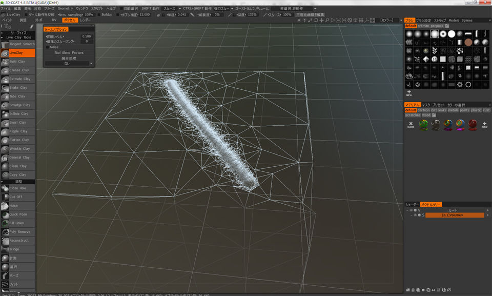Toggle the 自動選択 checkbox
The height and width of the screenshot is (296, 492).
pos(121,9)
